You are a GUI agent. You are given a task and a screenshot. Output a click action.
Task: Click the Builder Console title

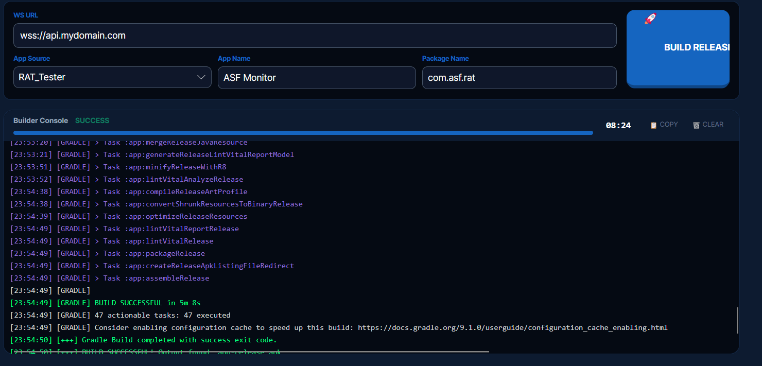[x=41, y=120]
